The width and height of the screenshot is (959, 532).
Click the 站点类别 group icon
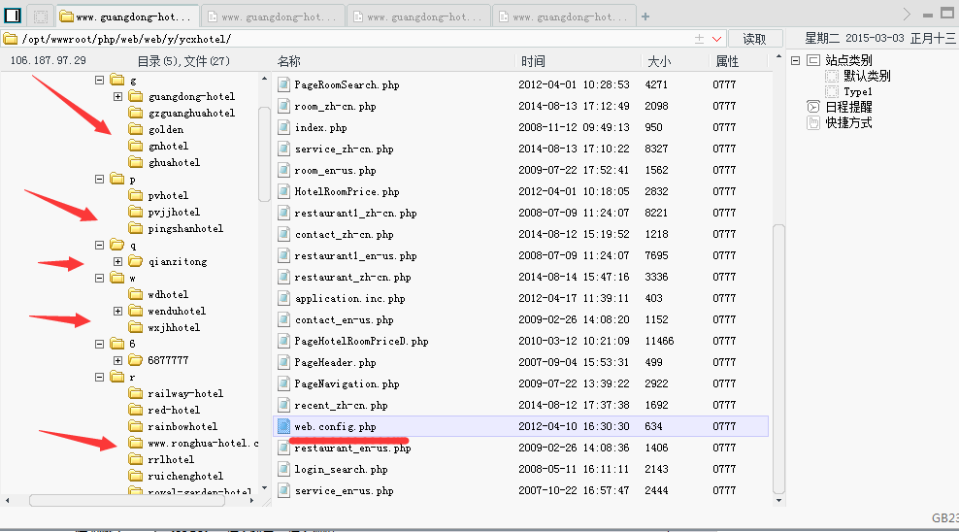[x=812, y=60]
